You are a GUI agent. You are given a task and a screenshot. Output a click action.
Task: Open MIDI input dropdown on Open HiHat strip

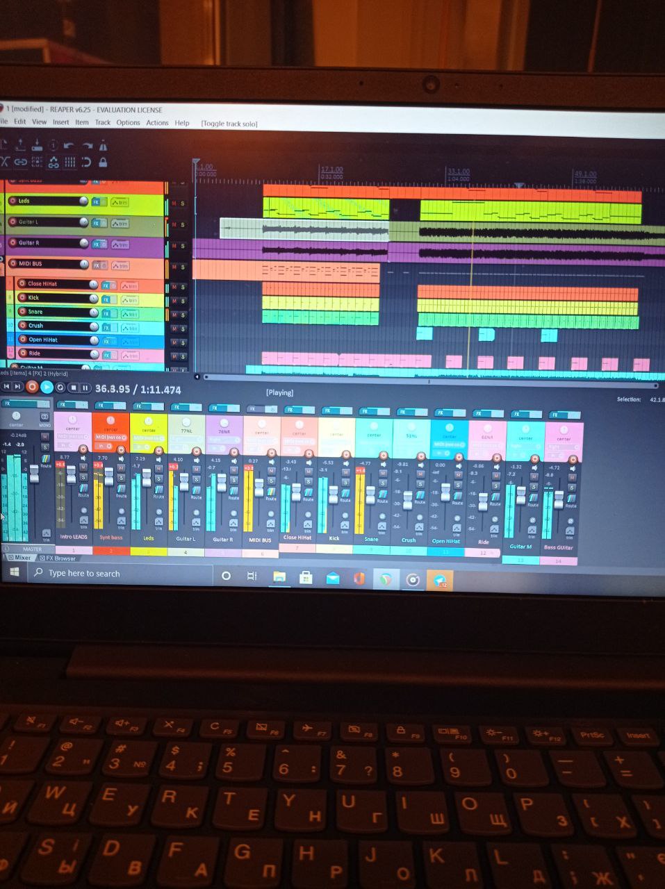(450, 444)
